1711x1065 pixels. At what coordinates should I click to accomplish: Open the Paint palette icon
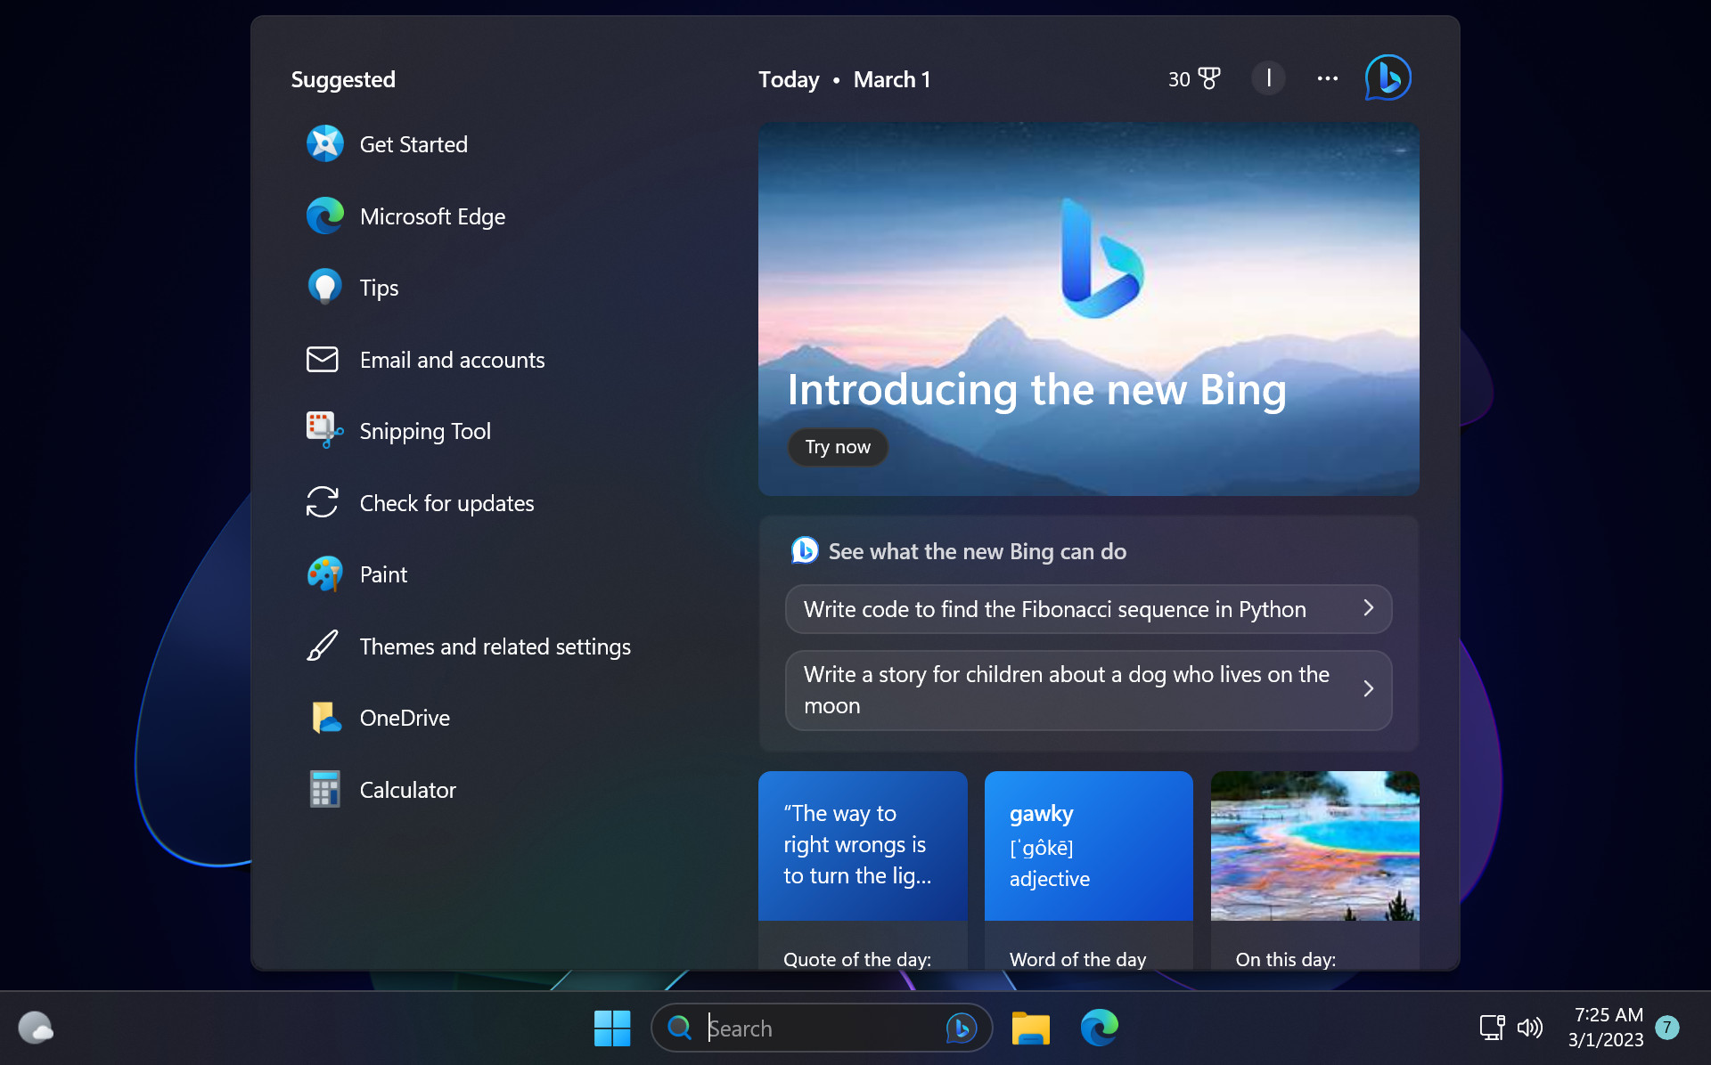click(324, 574)
